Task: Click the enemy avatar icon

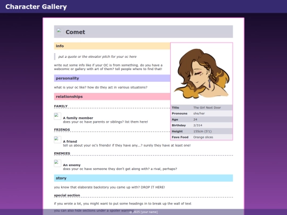Action: click(57, 164)
